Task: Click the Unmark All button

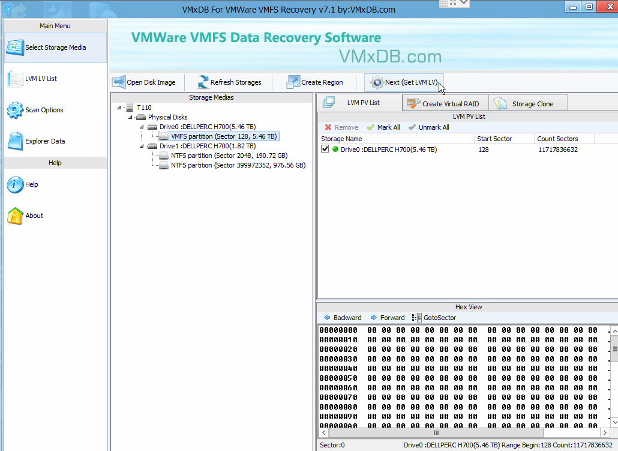Action: 429,127
